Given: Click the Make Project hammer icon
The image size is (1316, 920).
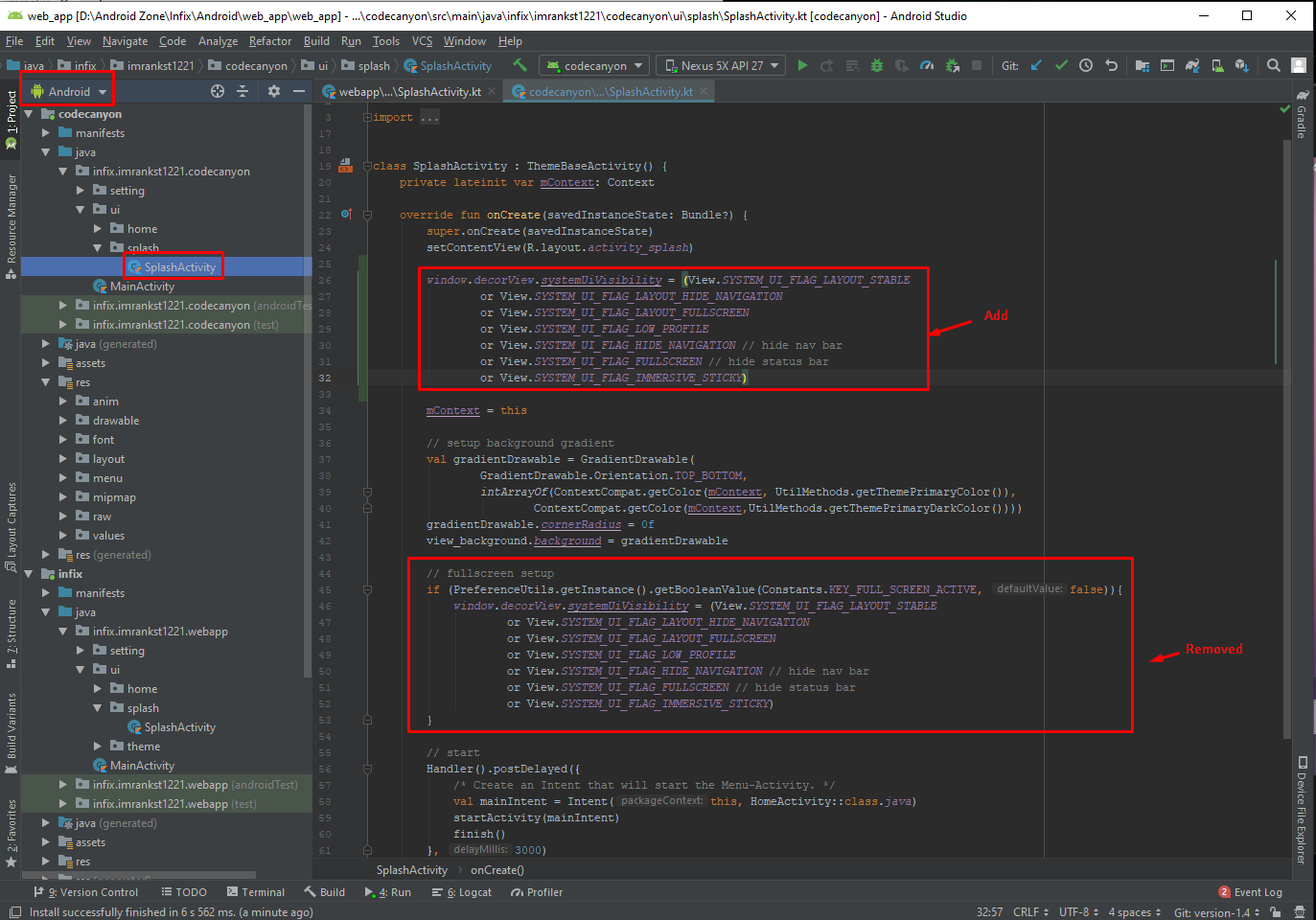Looking at the screenshot, I should (x=519, y=66).
